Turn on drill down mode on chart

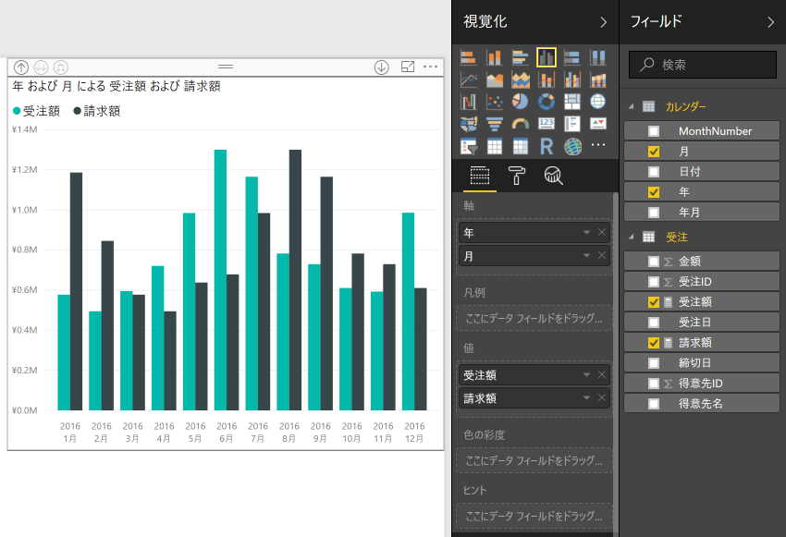382,67
